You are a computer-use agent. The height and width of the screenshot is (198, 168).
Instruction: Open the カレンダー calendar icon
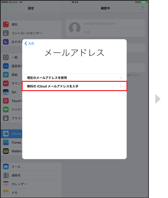[x=6, y=184]
